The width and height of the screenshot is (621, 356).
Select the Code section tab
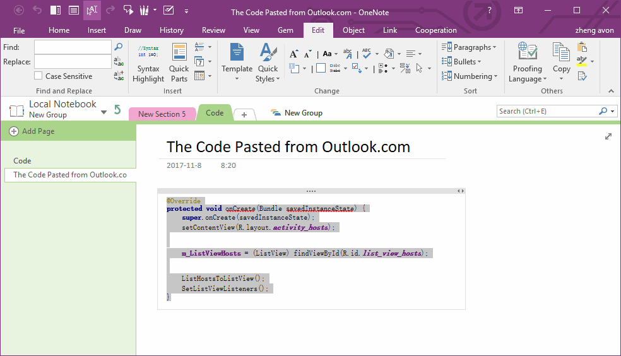(215, 113)
